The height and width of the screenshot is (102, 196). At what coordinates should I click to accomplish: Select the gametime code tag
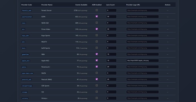click(x=25, y=54)
